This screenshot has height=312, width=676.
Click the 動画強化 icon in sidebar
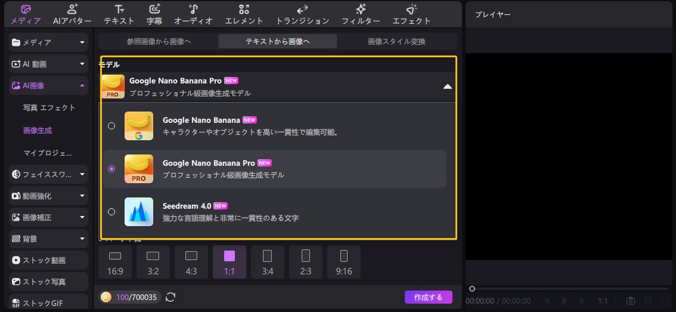point(16,196)
